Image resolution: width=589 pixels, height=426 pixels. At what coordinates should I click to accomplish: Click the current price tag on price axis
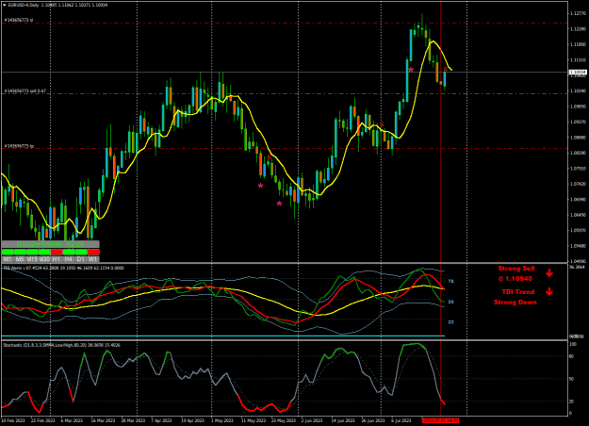pyautogui.click(x=578, y=73)
